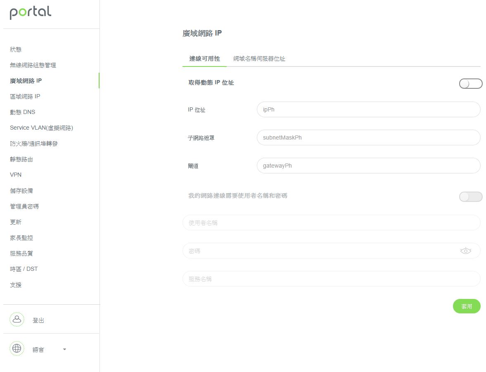Go to 服務品質 page
486x372 pixels.
coord(21,253)
